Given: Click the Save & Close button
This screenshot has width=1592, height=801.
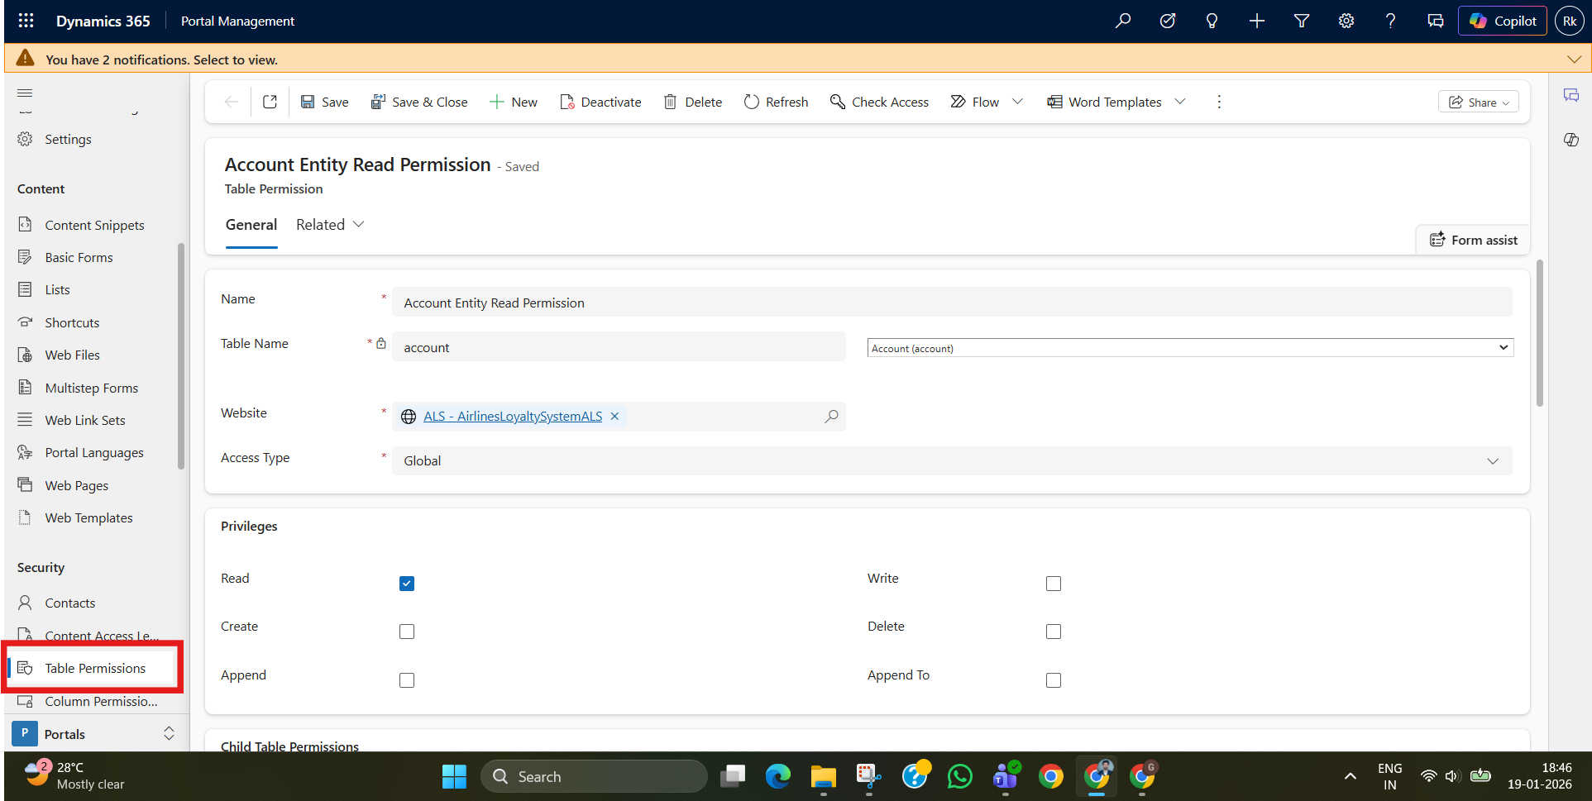Looking at the screenshot, I should click(x=419, y=102).
